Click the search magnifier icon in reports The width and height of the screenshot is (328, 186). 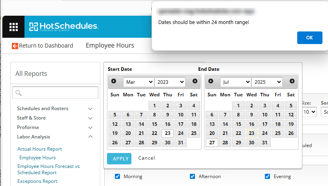click(x=18, y=93)
